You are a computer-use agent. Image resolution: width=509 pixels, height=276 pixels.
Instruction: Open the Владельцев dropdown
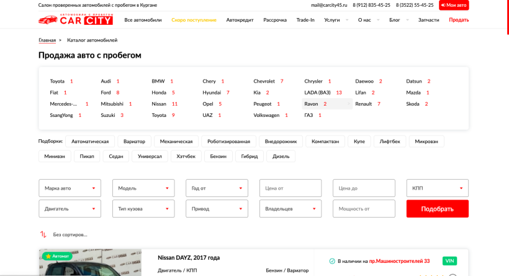291,209
